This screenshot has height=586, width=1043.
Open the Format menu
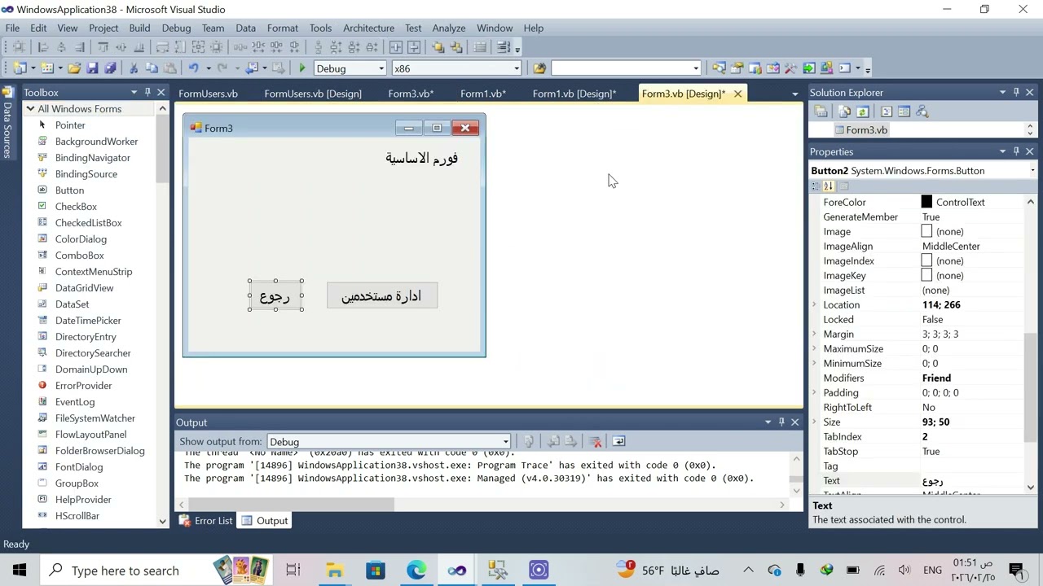point(283,28)
